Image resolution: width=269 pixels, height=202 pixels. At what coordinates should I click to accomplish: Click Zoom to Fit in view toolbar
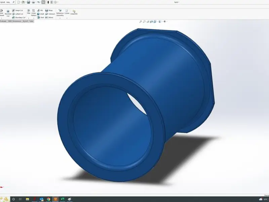[x=140, y=22]
